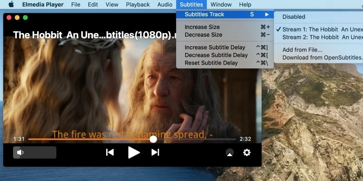363x181 pixels.
Task: Open the Window menu
Action: 221,5
